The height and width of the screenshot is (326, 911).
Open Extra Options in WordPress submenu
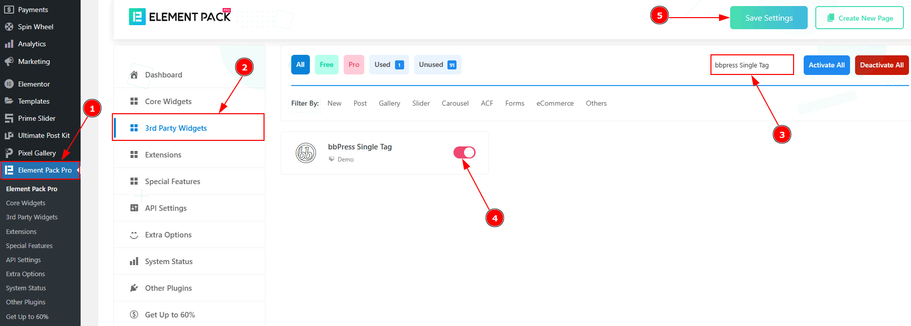[x=25, y=274]
